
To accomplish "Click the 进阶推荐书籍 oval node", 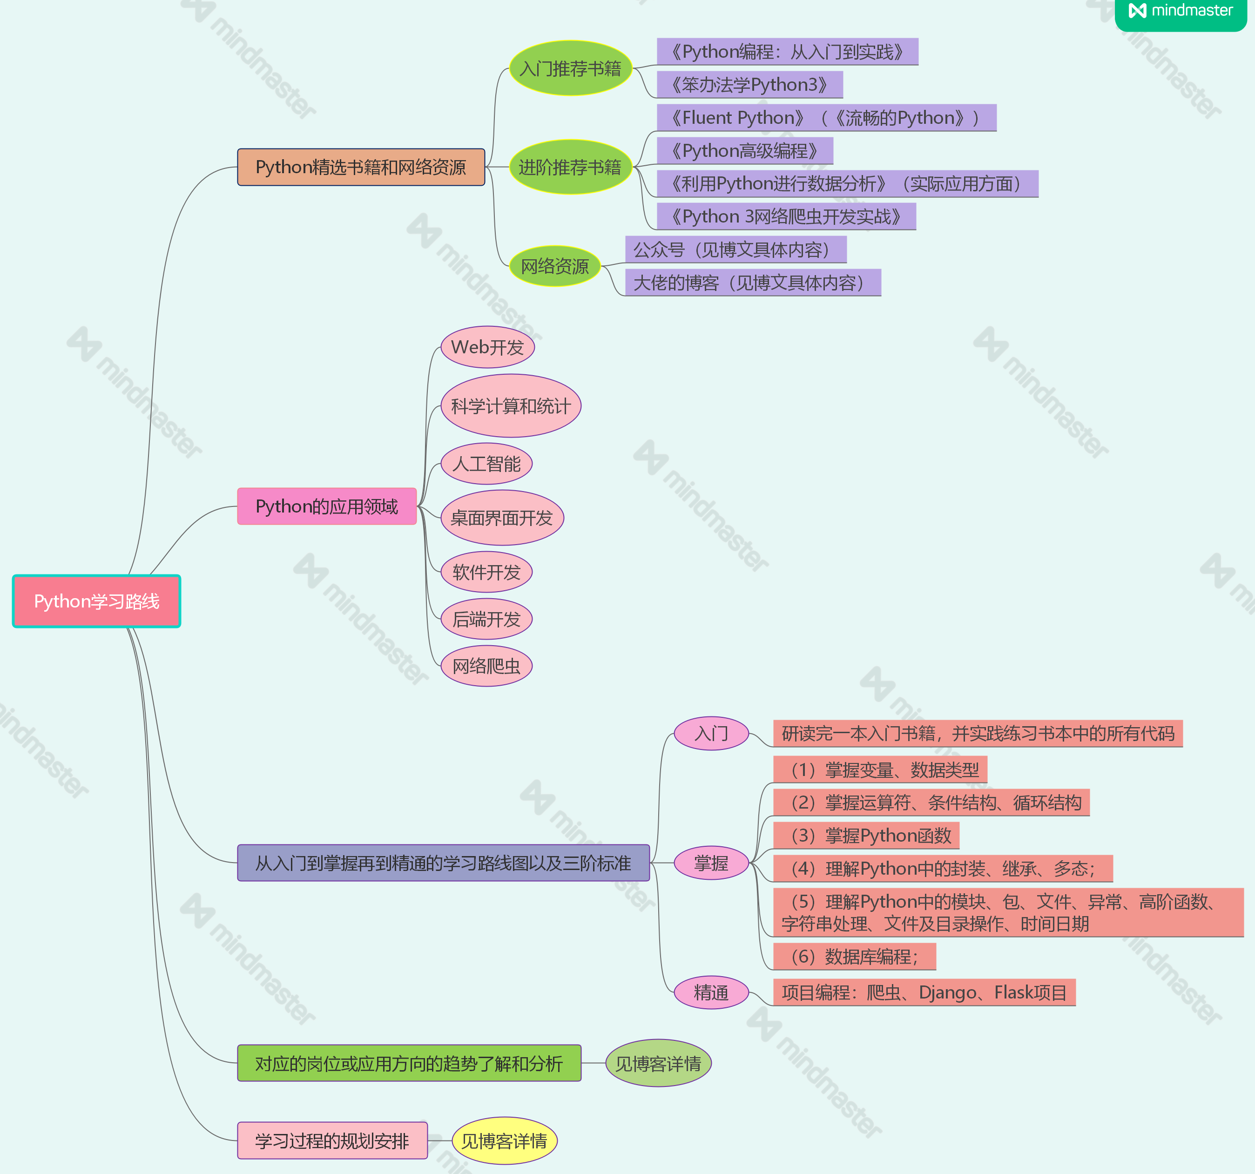I will point(570,167).
